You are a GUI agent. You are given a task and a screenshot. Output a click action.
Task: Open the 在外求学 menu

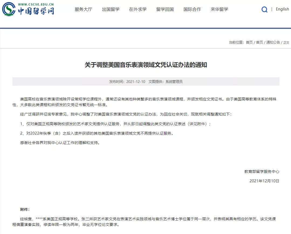(x=138, y=9)
